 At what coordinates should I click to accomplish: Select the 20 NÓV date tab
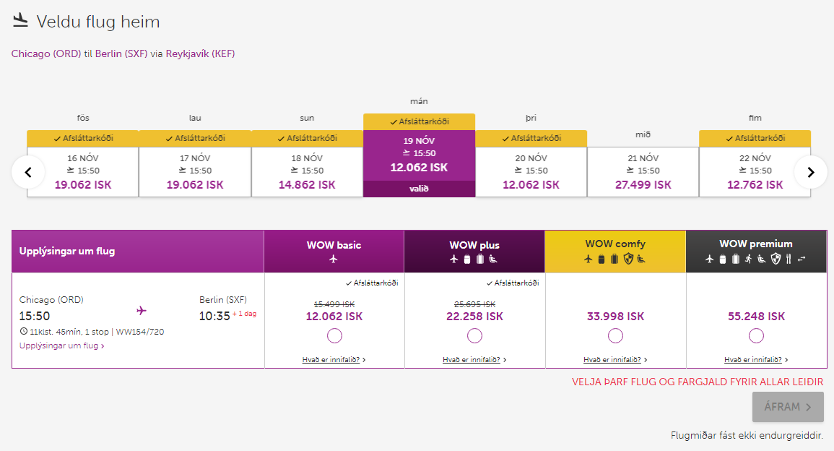point(531,171)
